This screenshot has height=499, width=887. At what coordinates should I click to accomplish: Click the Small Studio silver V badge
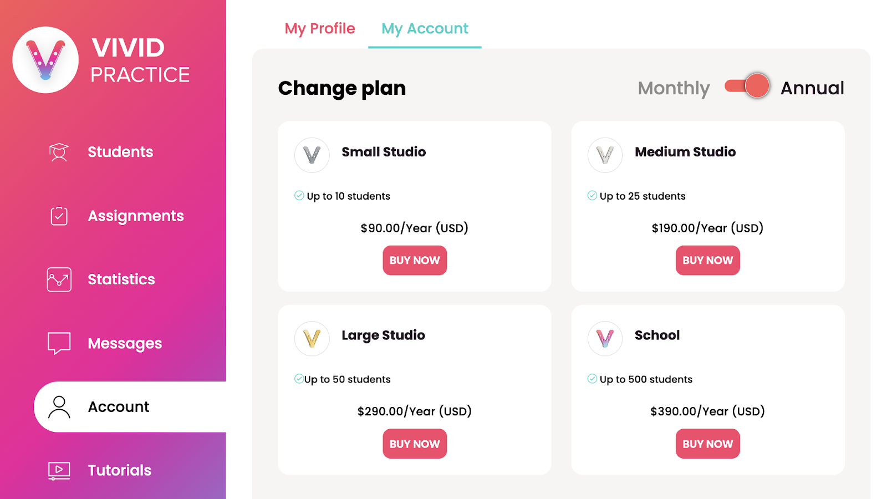click(312, 155)
